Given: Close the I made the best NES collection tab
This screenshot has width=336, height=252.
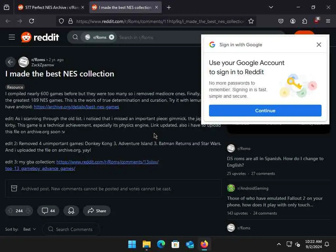Looking at the screenshot, I should pos(157,7).
